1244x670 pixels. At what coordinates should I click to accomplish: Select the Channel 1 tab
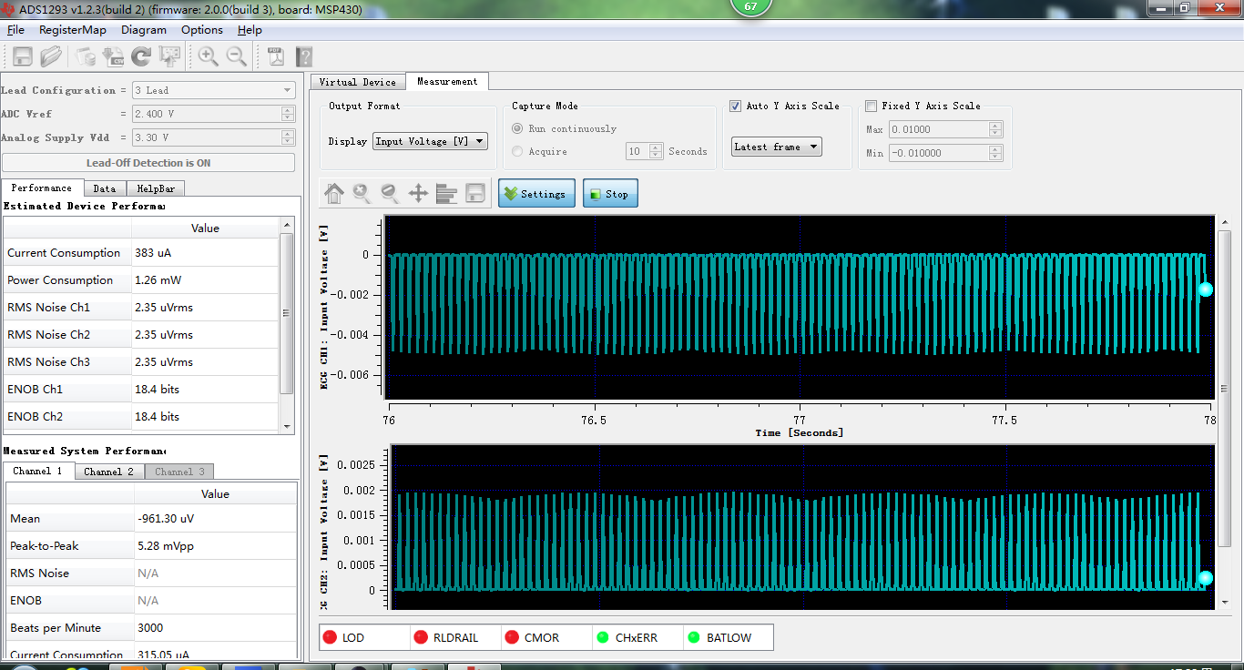pyautogui.click(x=37, y=471)
